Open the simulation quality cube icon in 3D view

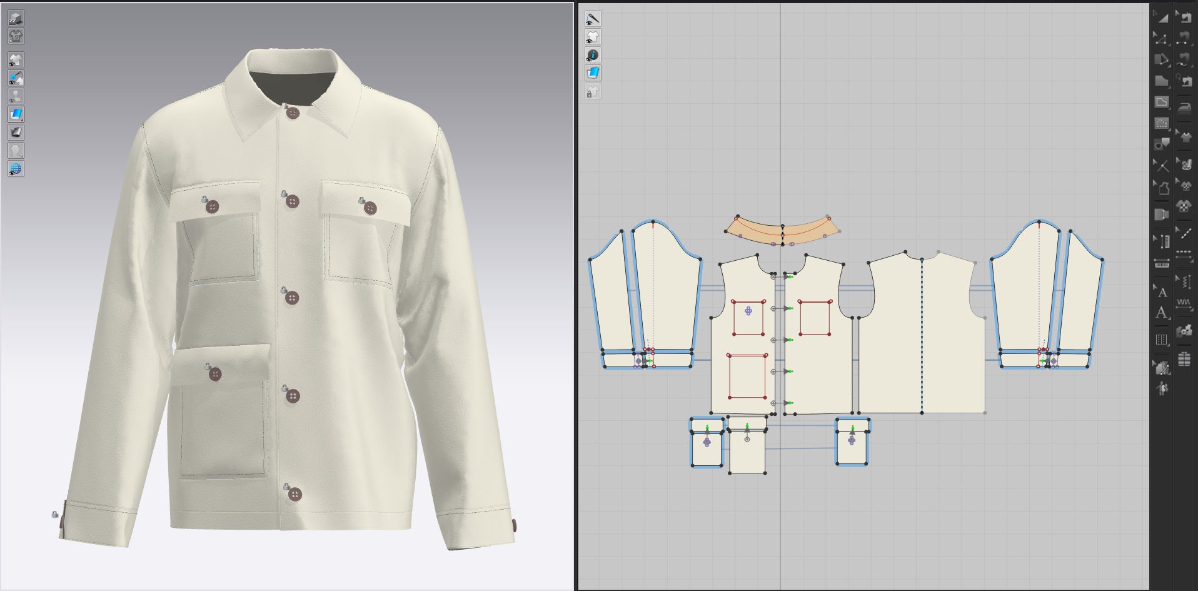16,18
